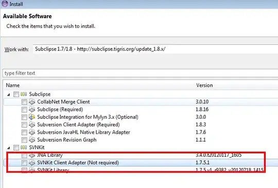278x188 pixels.
Task: Tick Subversion JavaHL Native Library Adapter checkbox
Action: [x=24, y=133]
